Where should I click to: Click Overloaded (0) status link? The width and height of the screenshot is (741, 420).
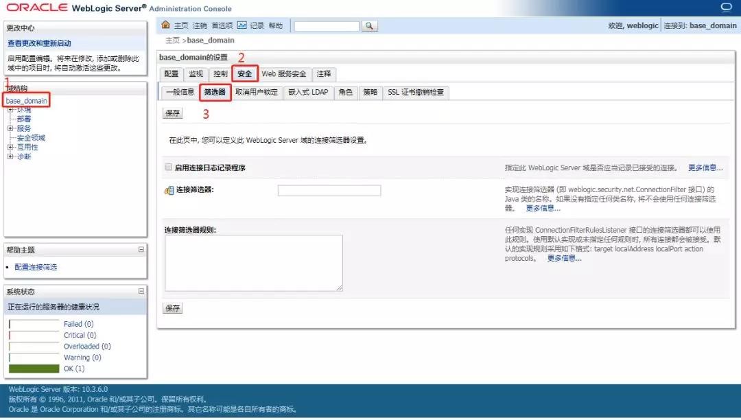(87, 347)
